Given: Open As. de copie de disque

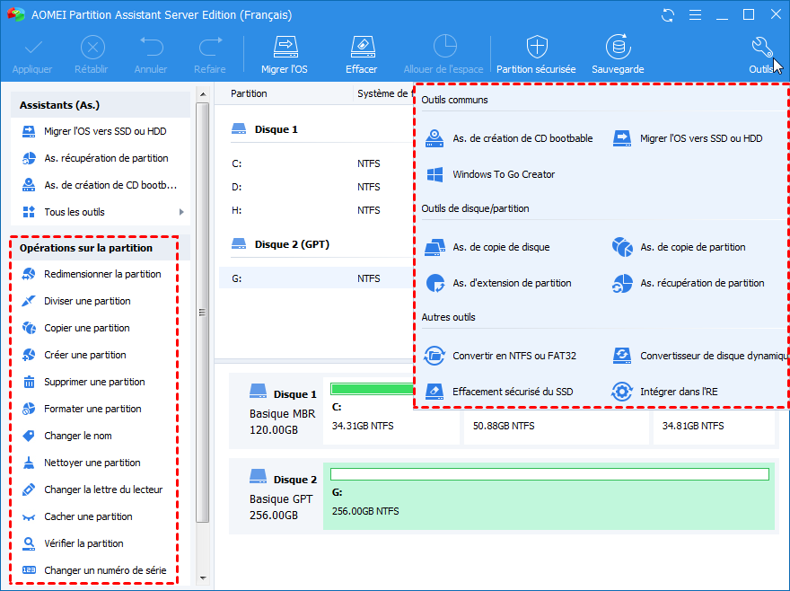Looking at the screenshot, I should point(487,247).
